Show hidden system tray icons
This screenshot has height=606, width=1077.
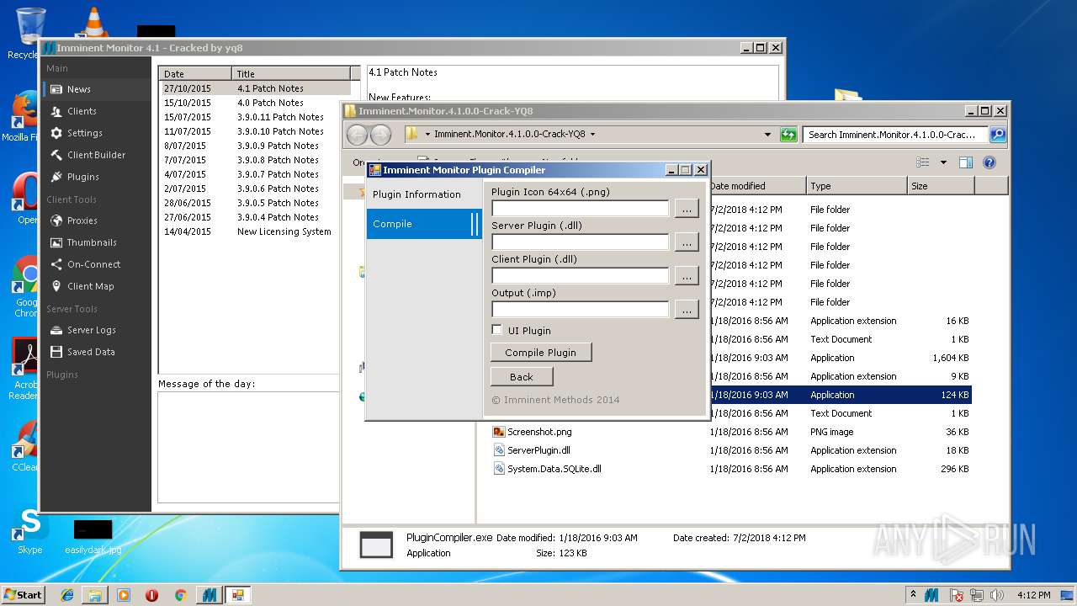[914, 595]
